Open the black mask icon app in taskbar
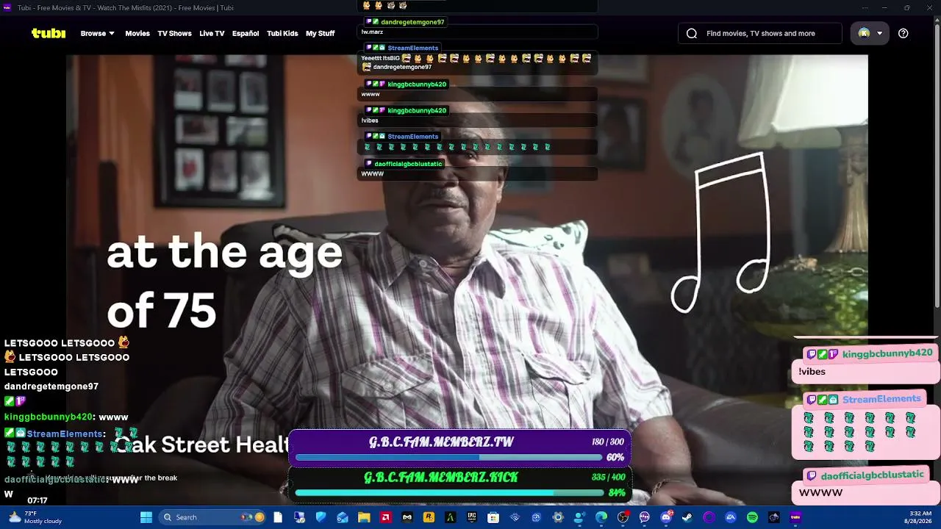 407,517
